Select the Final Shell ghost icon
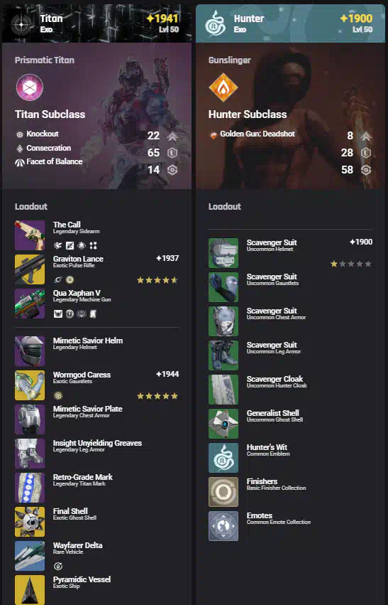Screen dimensions: 388x605 [x=30, y=522]
